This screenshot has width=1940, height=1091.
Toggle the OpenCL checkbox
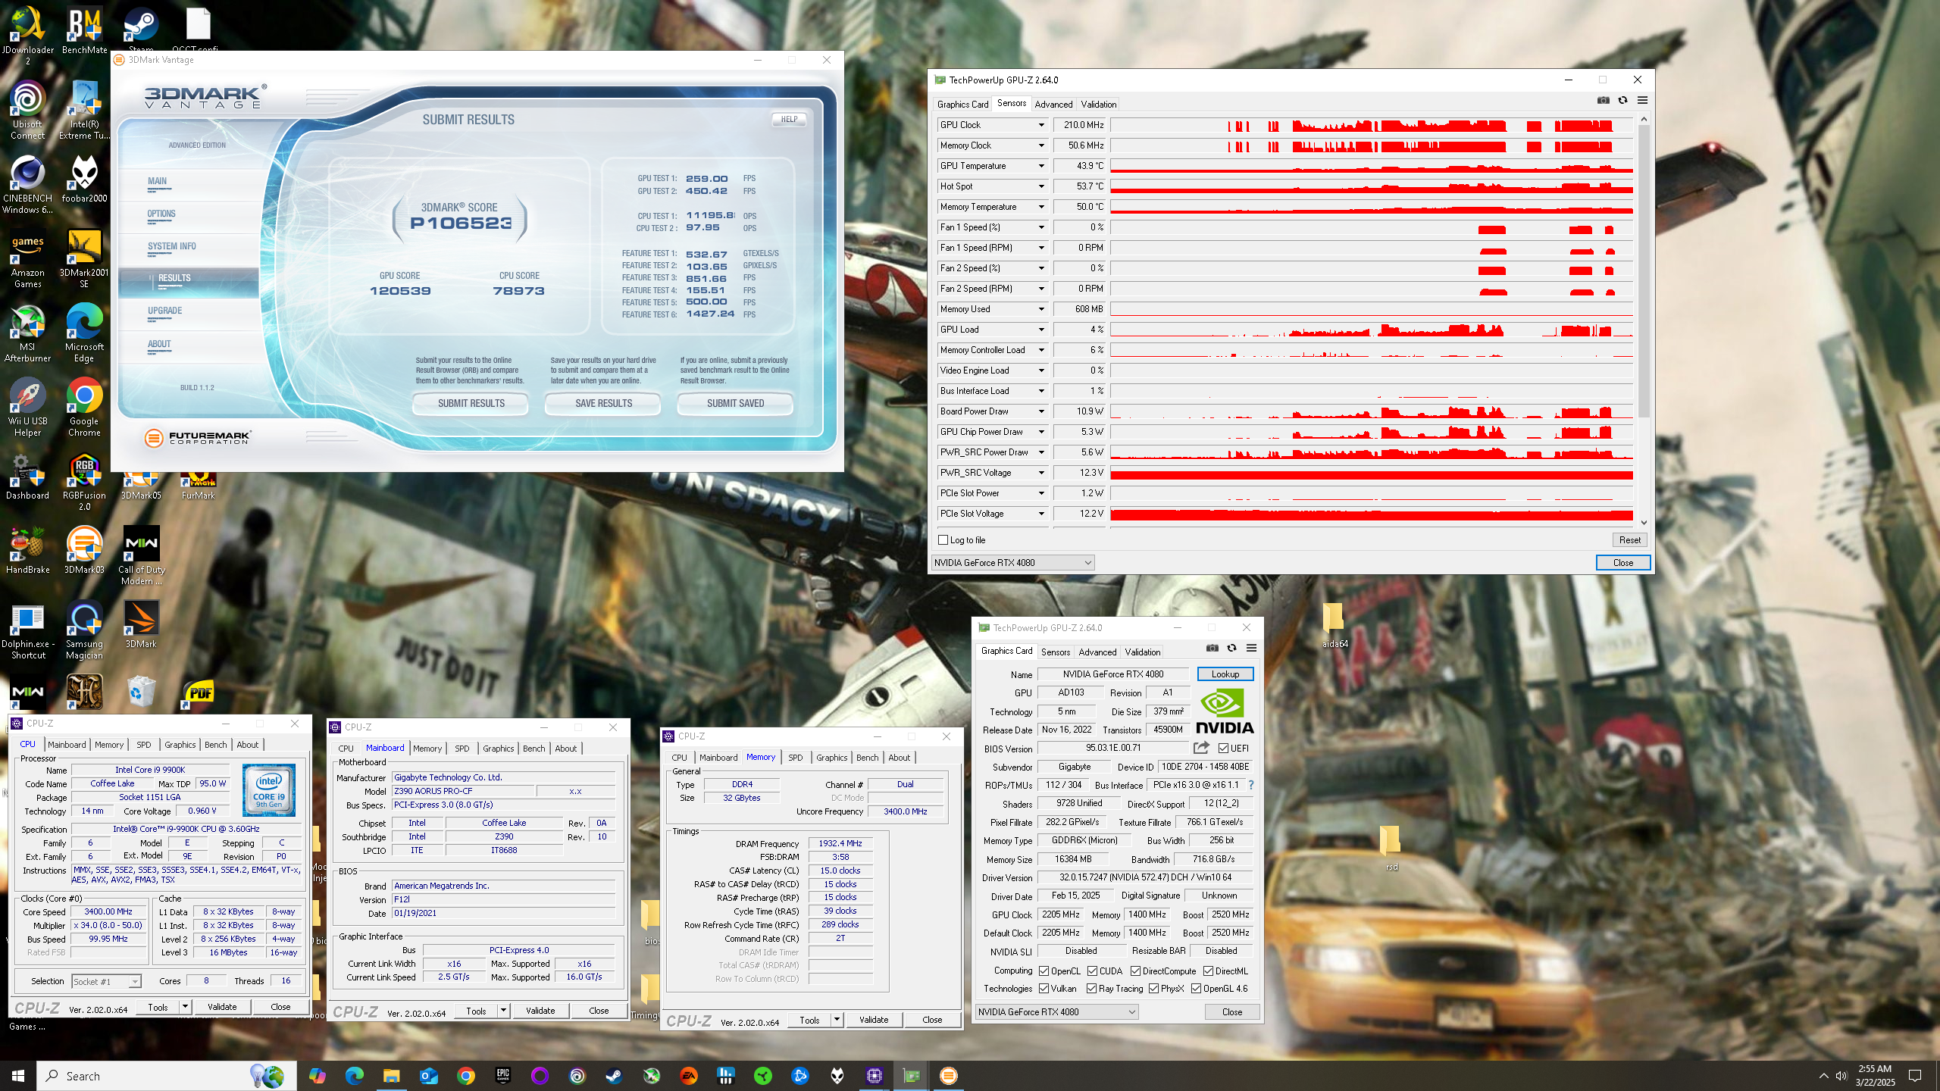tap(1044, 971)
